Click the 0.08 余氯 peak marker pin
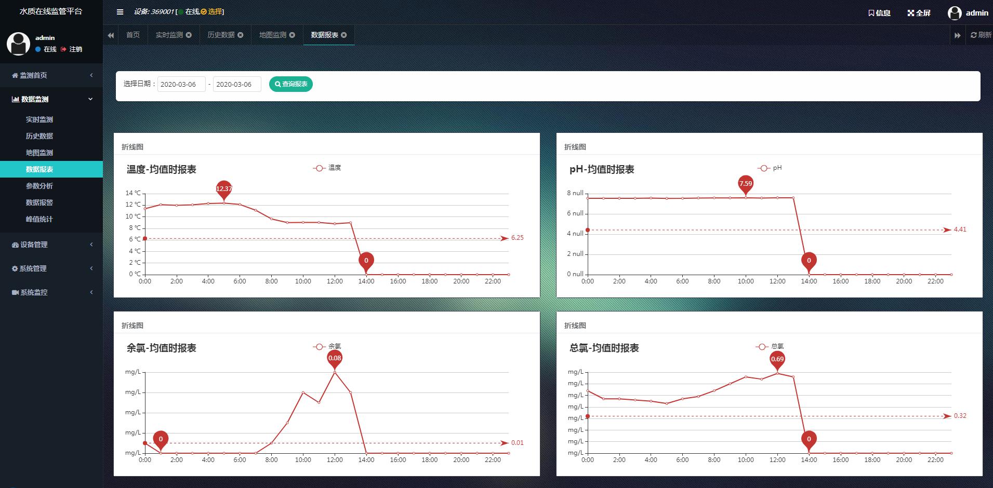This screenshot has width=993, height=488. pos(335,359)
